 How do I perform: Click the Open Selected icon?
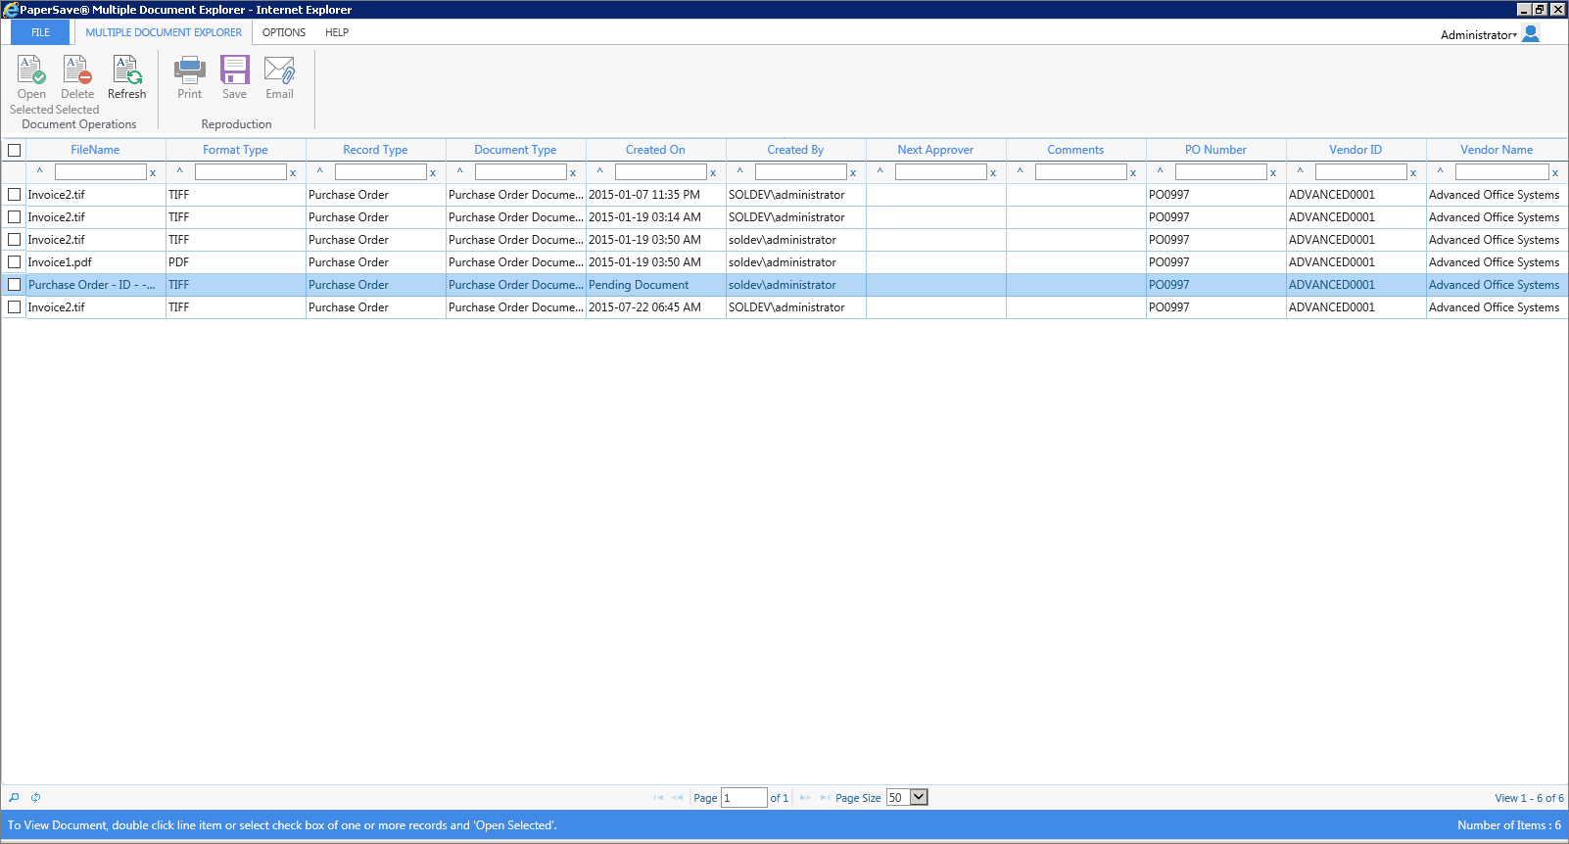[x=32, y=70]
